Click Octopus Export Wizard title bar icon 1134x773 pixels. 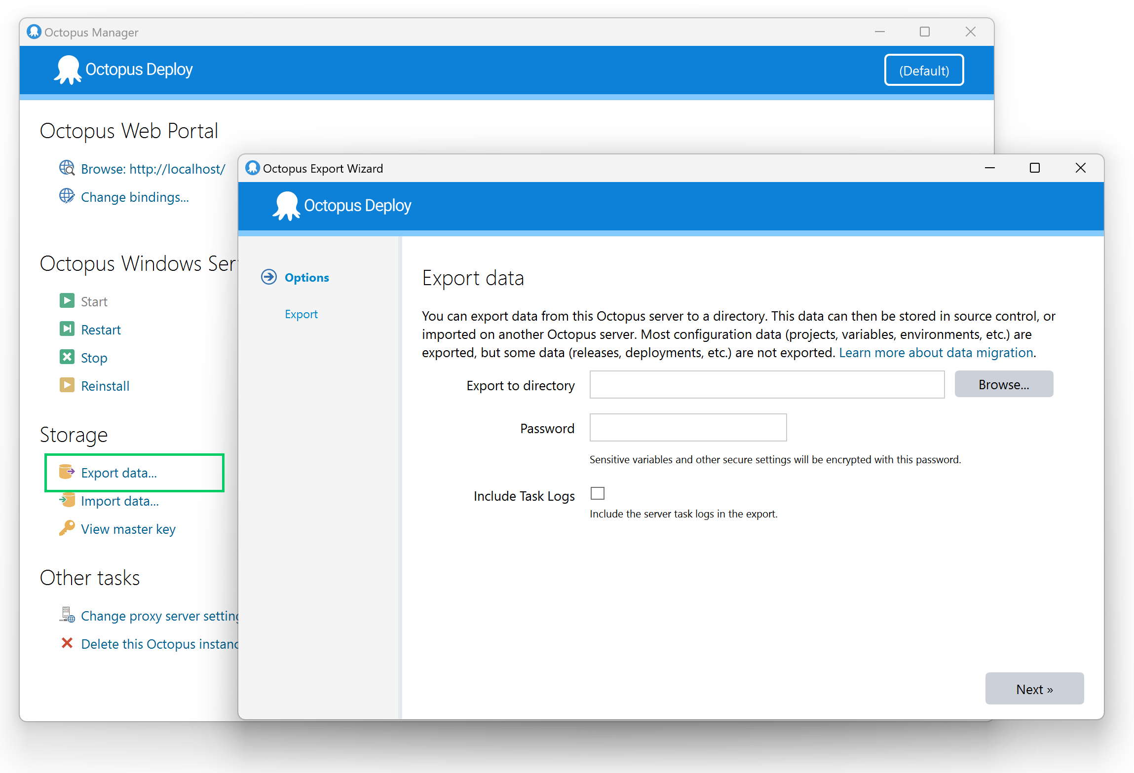point(253,168)
